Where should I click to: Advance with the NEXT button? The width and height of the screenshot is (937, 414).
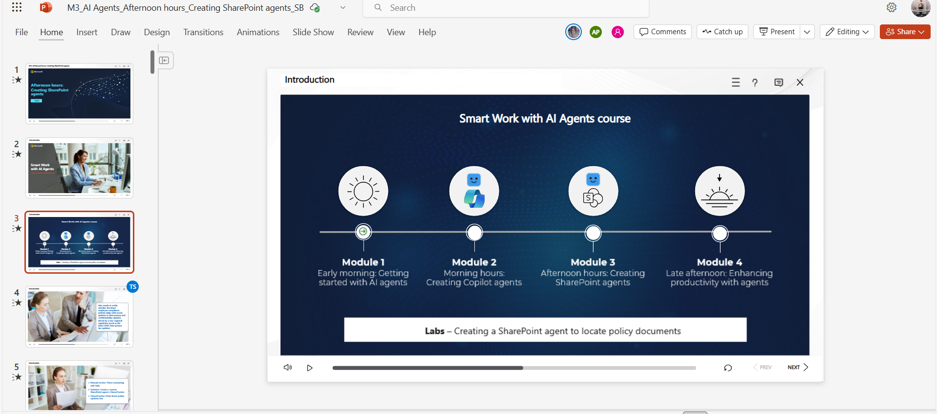[798, 367]
